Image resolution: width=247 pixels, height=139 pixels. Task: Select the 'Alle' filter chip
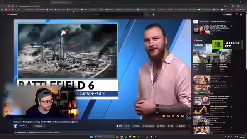coord(196,22)
